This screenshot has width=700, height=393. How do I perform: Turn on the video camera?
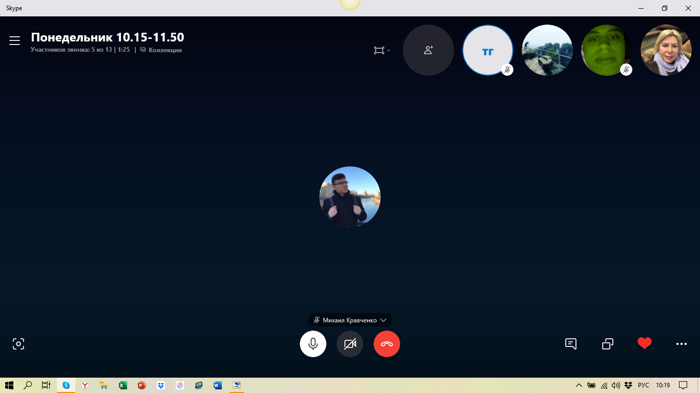pos(350,344)
